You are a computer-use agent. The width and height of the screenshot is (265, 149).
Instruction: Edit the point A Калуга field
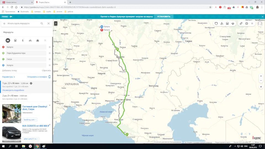[26, 47]
